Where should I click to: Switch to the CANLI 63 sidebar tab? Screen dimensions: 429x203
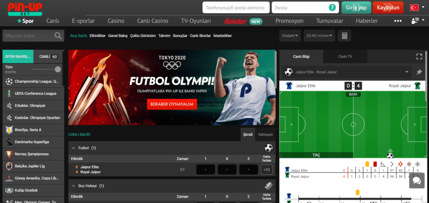48,57
